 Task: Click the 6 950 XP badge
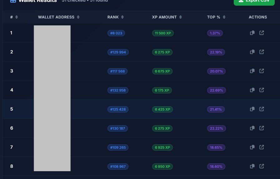[162, 167]
